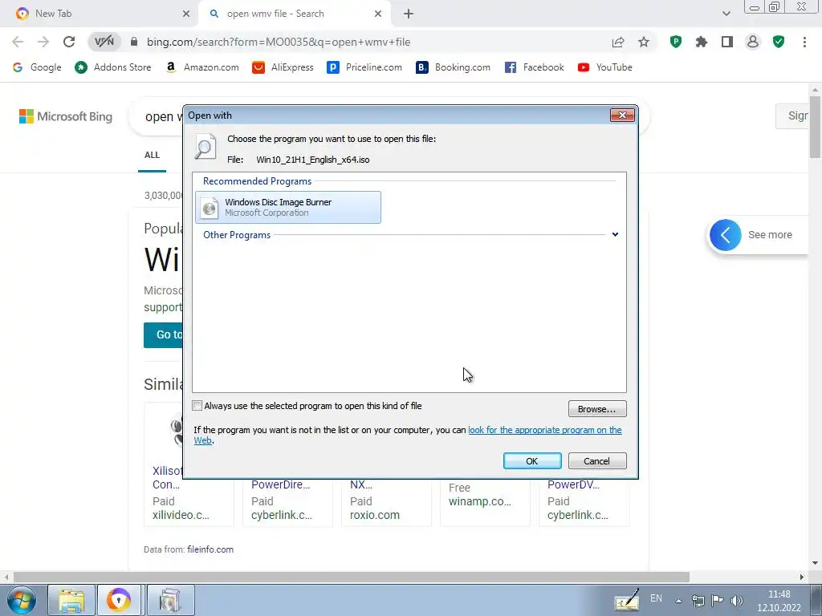Open File Explorer from taskbar
The width and height of the screenshot is (822, 616).
point(71,600)
